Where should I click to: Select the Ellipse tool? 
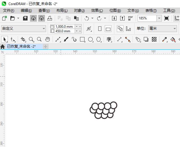coord(91,39)
